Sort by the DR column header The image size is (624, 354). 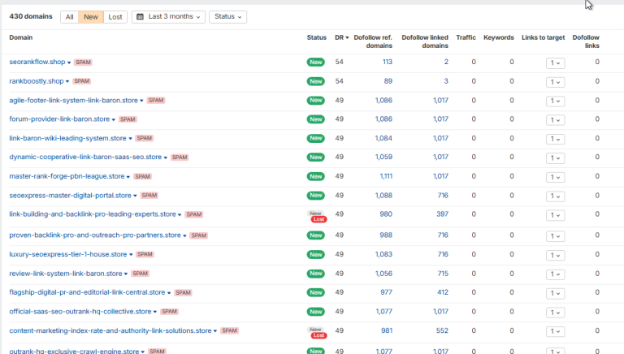click(341, 37)
